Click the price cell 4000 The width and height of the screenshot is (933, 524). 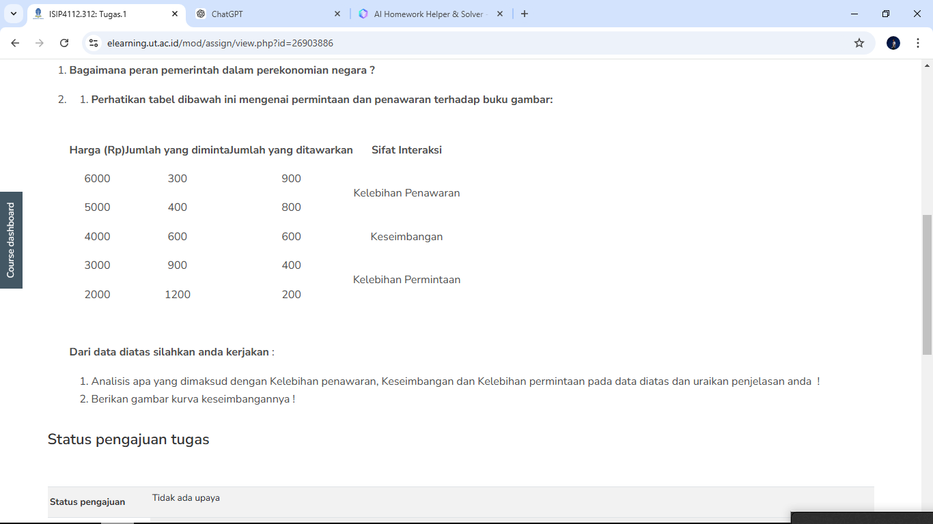pos(97,237)
